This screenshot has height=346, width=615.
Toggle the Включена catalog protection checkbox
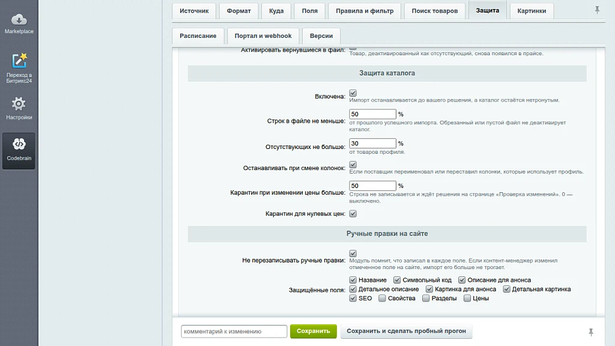click(353, 93)
